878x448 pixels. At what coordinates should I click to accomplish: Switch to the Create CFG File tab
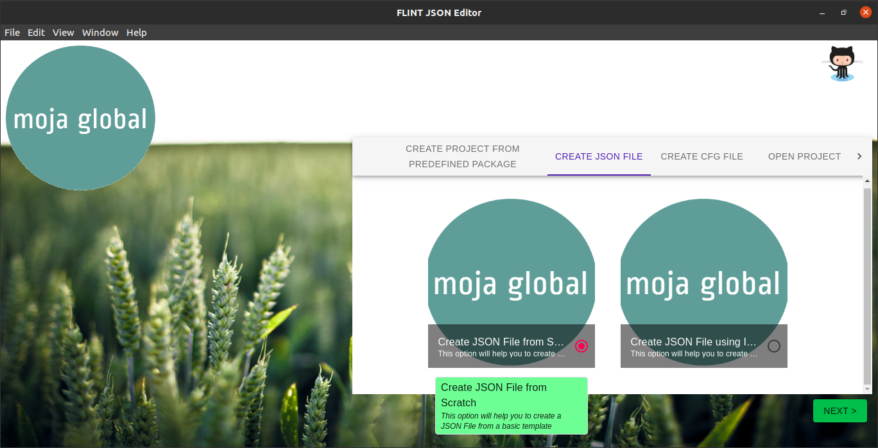702,156
